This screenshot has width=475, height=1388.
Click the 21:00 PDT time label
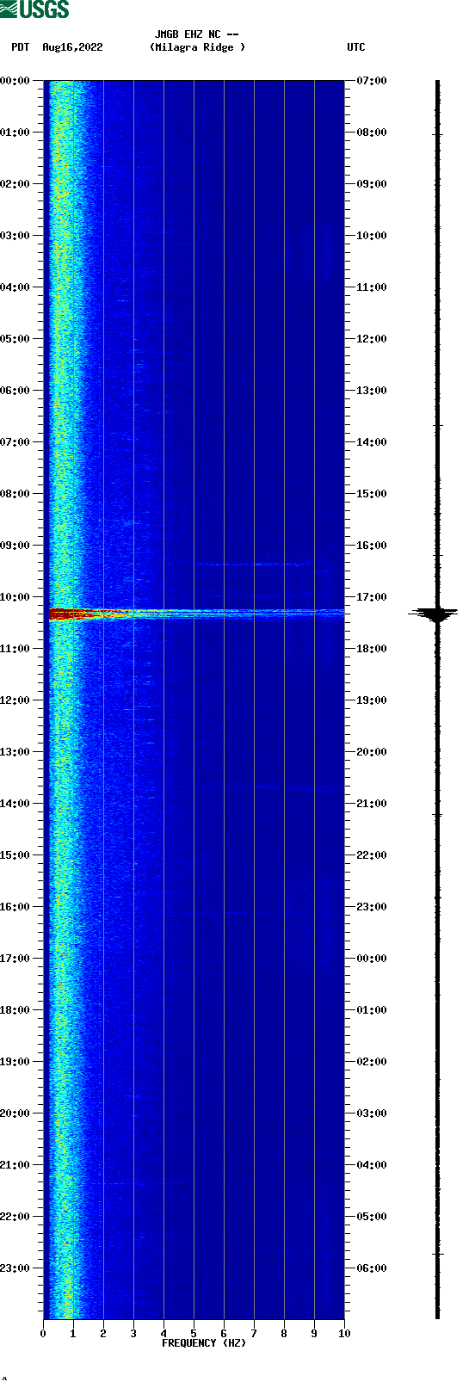coord(15,1165)
